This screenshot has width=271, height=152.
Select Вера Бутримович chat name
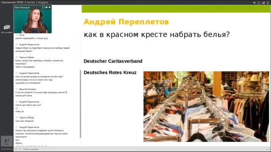[x=28, y=89]
